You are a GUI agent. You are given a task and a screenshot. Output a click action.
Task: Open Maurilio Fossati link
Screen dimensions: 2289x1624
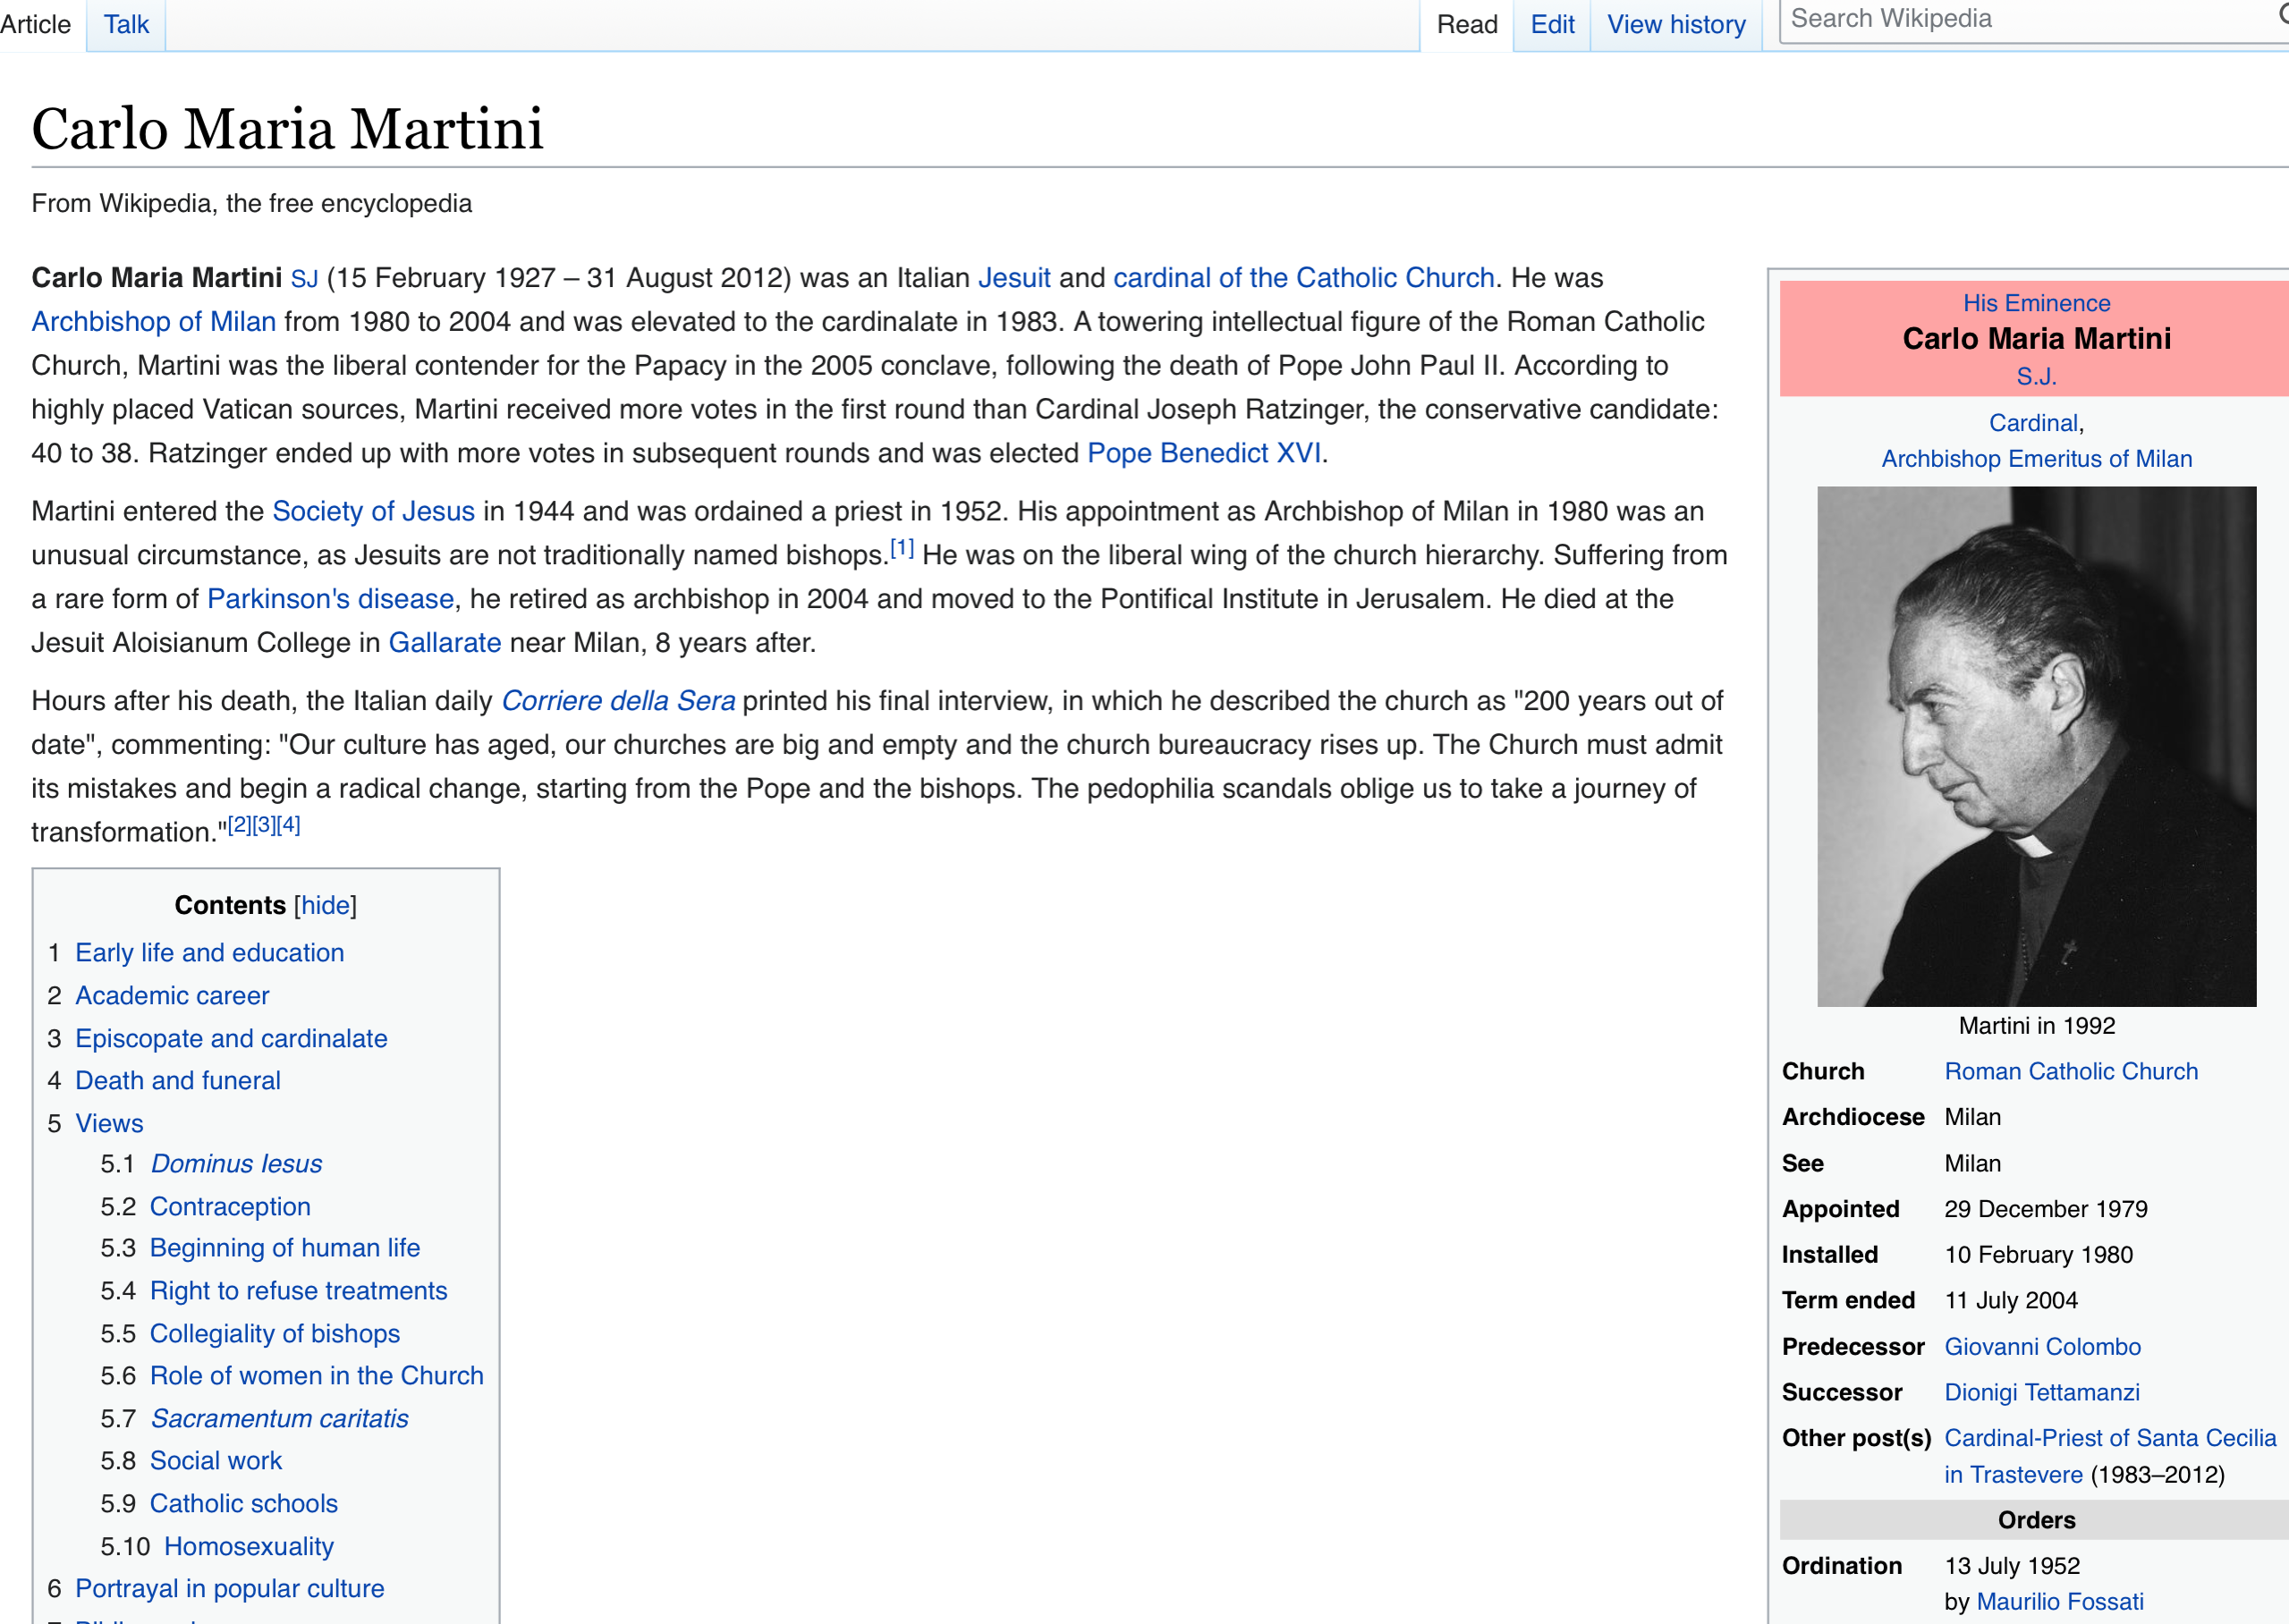[x=2060, y=1602]
